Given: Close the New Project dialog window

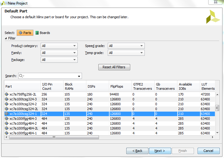Looking at the screenshot, I should (216, 2).
